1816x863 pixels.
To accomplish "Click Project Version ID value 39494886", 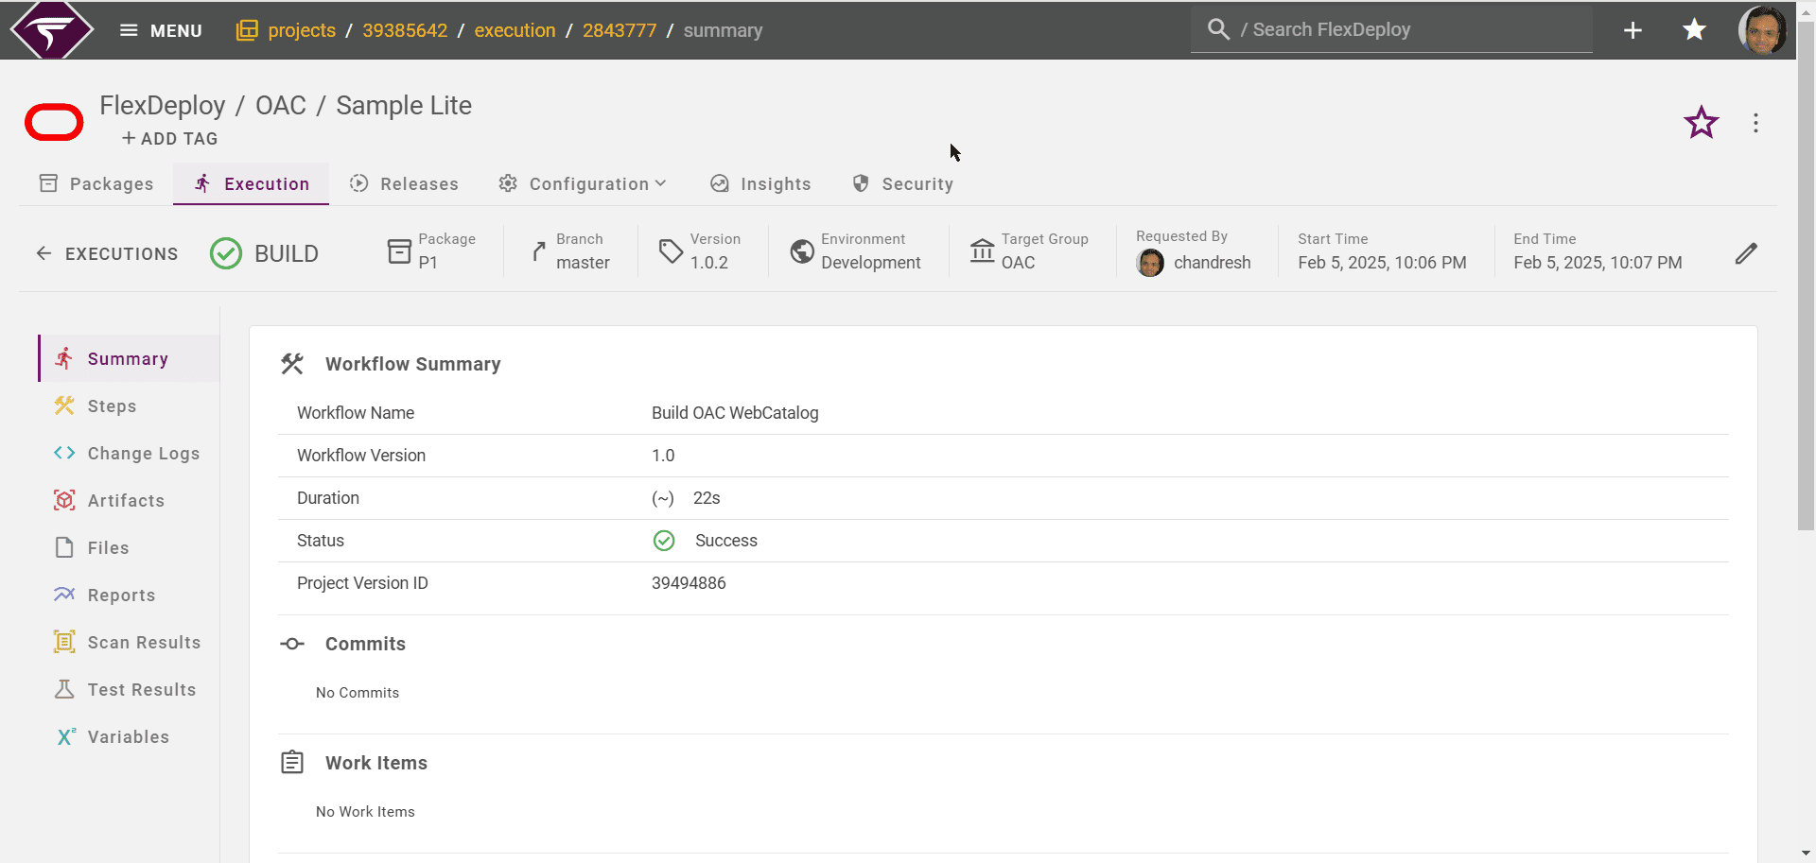I will (689, 583).
